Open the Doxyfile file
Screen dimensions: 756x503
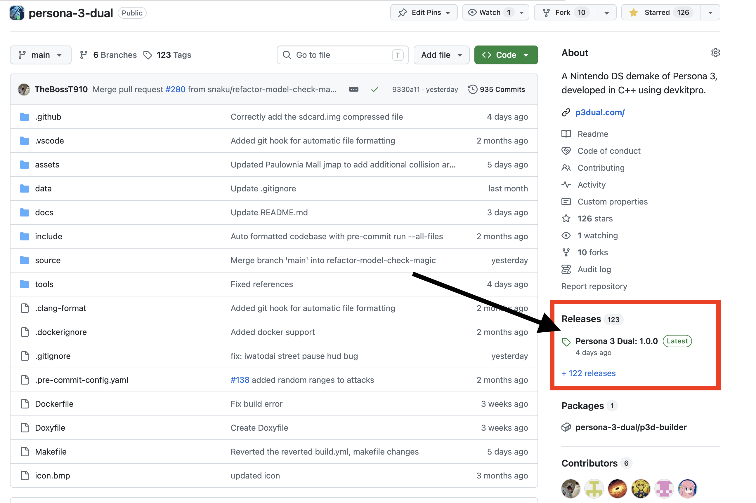50,428
